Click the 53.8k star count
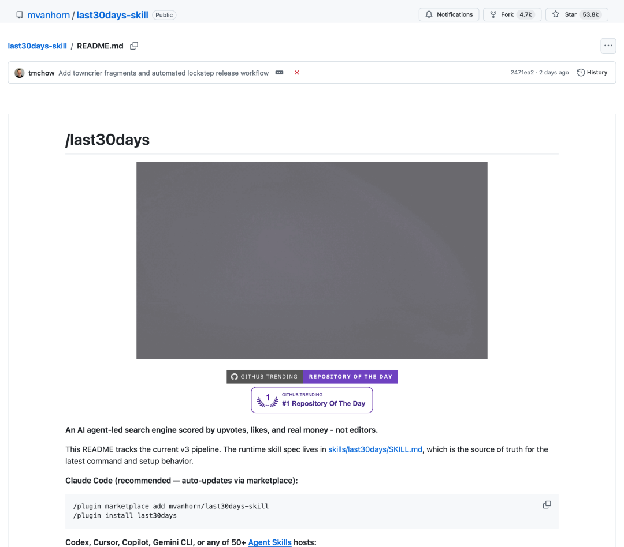 pos(590,14)
